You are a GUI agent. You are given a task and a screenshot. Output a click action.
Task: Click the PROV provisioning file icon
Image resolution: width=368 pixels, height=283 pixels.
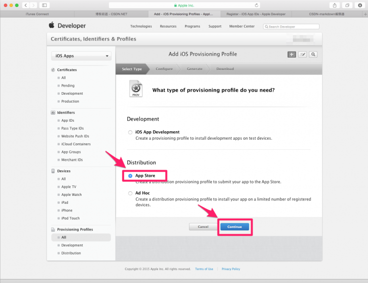tap(135, 89)
